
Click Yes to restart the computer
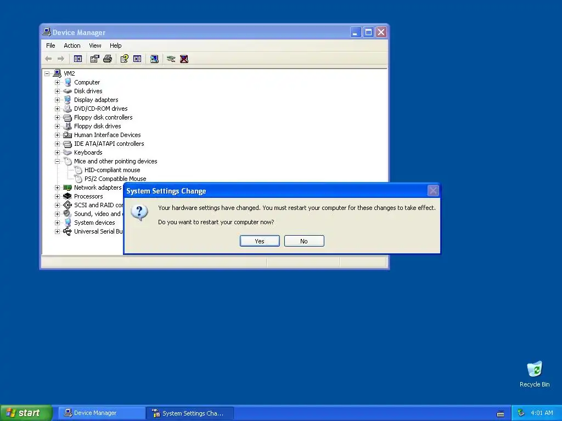pos(260,241)
